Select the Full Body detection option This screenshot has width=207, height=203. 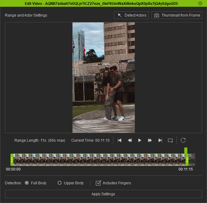point(27,183)
